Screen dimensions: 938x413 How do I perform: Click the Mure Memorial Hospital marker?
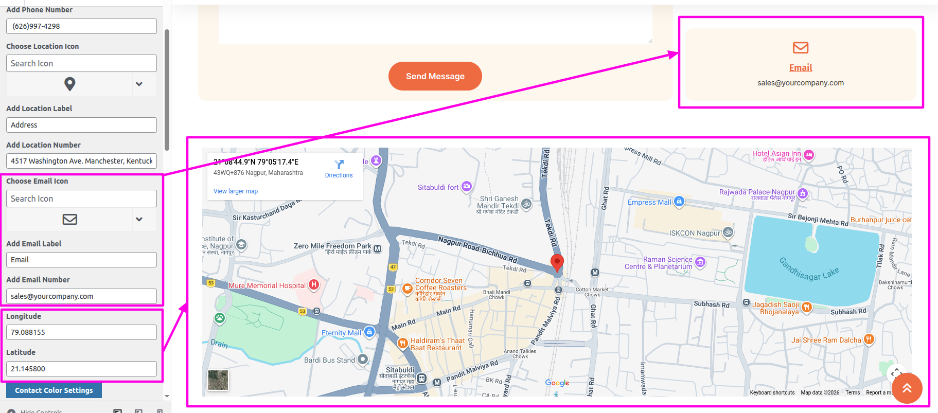[314, 285]
